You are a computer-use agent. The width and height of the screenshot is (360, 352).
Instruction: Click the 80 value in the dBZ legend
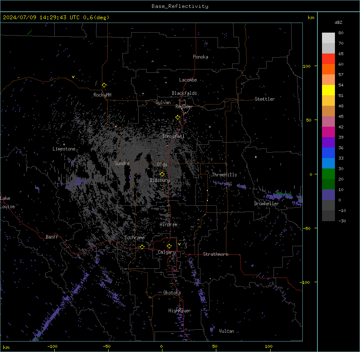[341, 33]
